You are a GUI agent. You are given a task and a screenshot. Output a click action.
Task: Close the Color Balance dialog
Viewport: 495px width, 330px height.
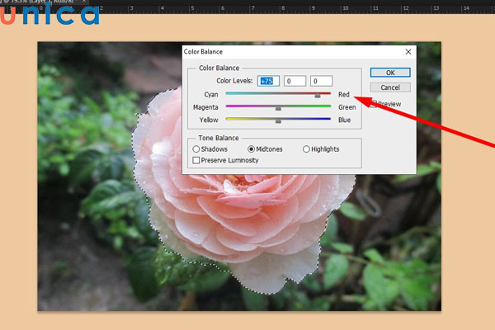click(408, 51)
